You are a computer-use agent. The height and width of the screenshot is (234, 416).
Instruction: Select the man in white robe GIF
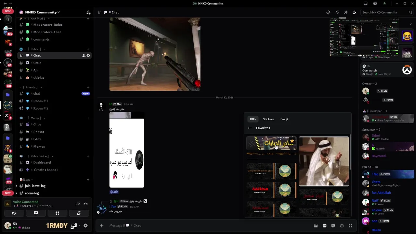pos(324,161)
